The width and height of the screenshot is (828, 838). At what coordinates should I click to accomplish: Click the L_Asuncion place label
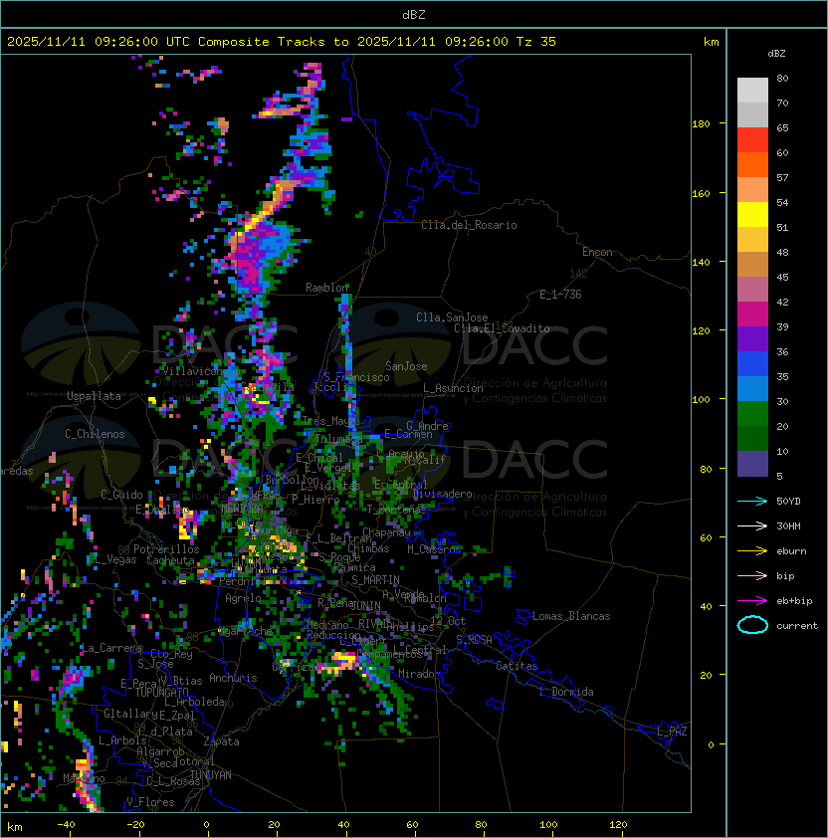pyautogui.click(x=453, y=388)
